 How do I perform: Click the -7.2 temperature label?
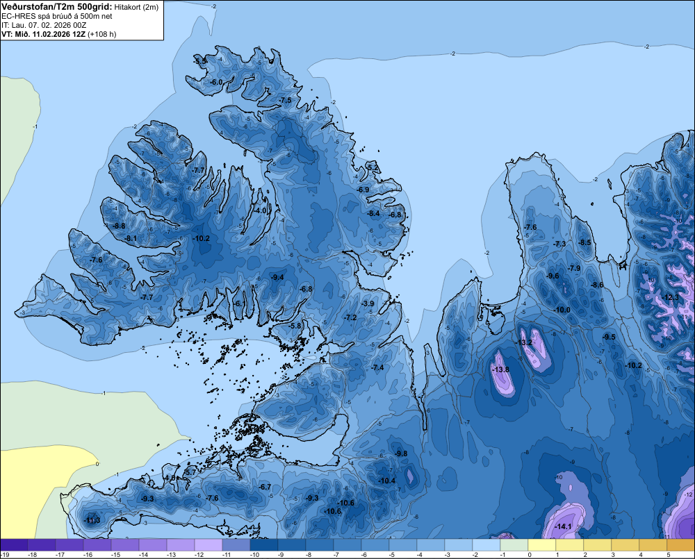coord(350,317)
